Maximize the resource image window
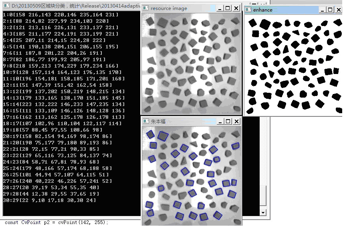 click(228, 8)
